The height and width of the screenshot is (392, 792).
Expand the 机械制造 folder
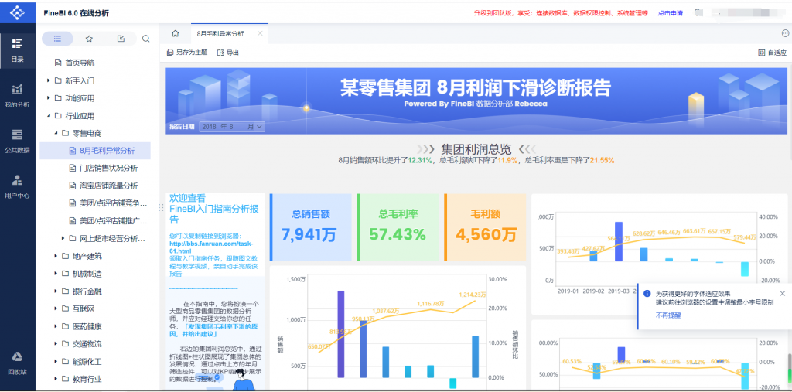coord(56,274)
